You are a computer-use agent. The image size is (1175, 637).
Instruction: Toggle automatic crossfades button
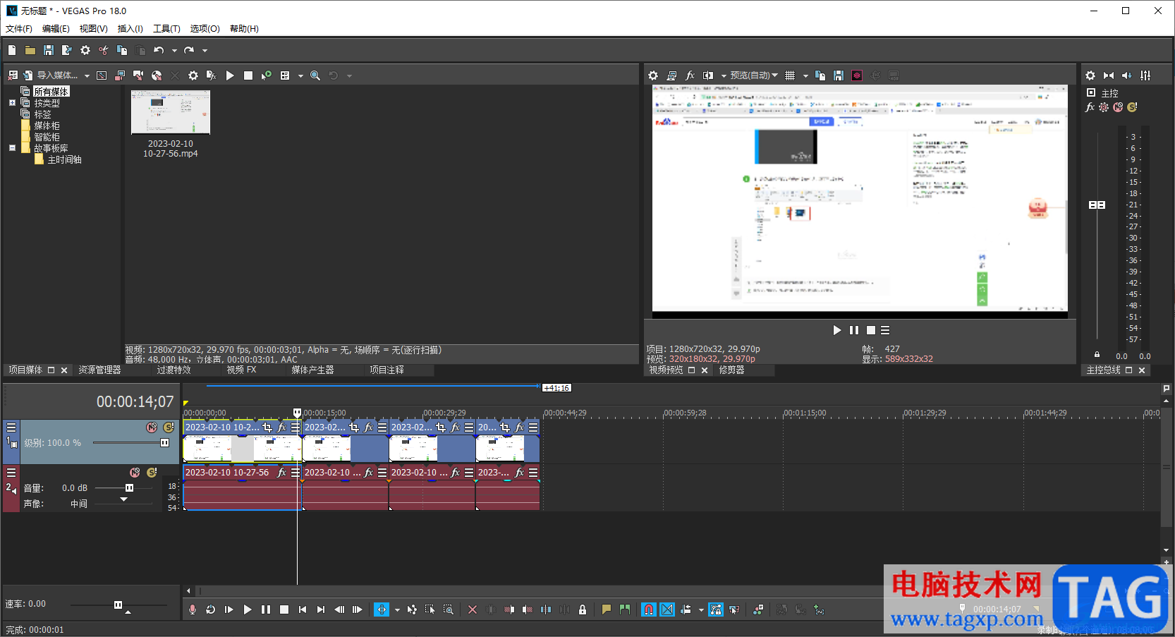667,609
